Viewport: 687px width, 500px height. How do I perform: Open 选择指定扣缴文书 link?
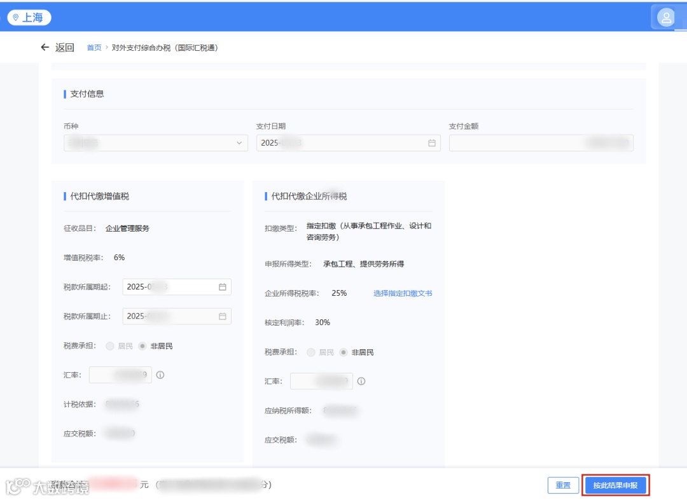click(x=403, y=293)
